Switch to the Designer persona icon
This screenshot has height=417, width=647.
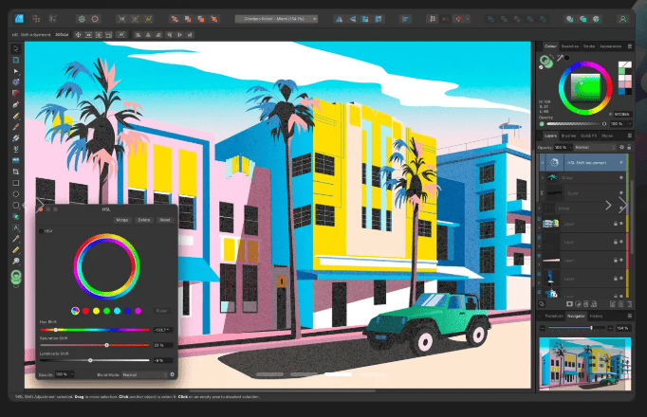[x=19, y=19]
